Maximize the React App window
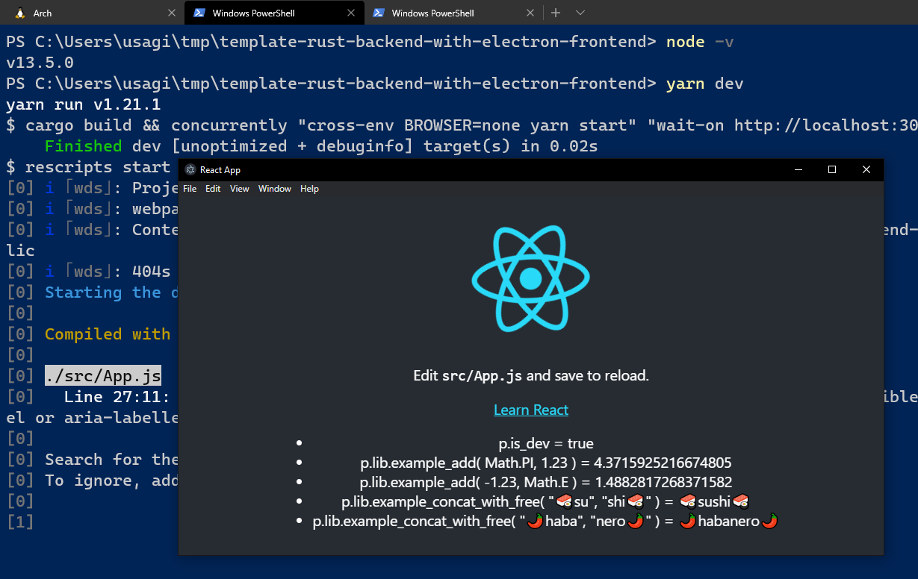This screenshot has width=918, height=579. point(832,170)
